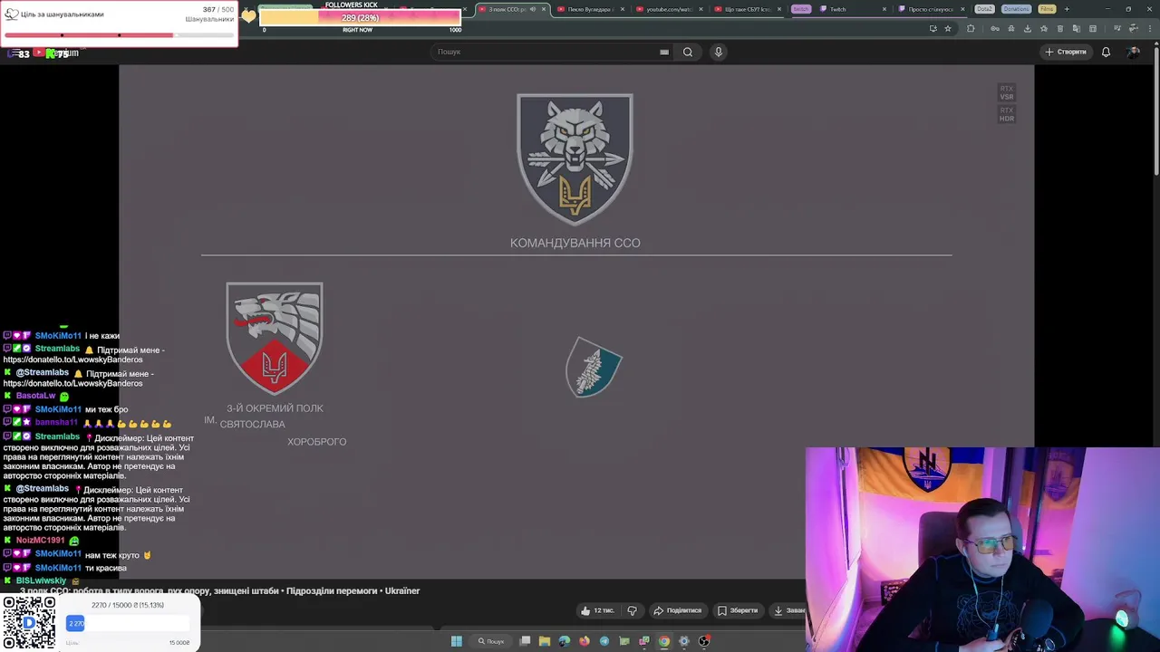
Task: Expand the Films tab group
Action: [1047, 9]
